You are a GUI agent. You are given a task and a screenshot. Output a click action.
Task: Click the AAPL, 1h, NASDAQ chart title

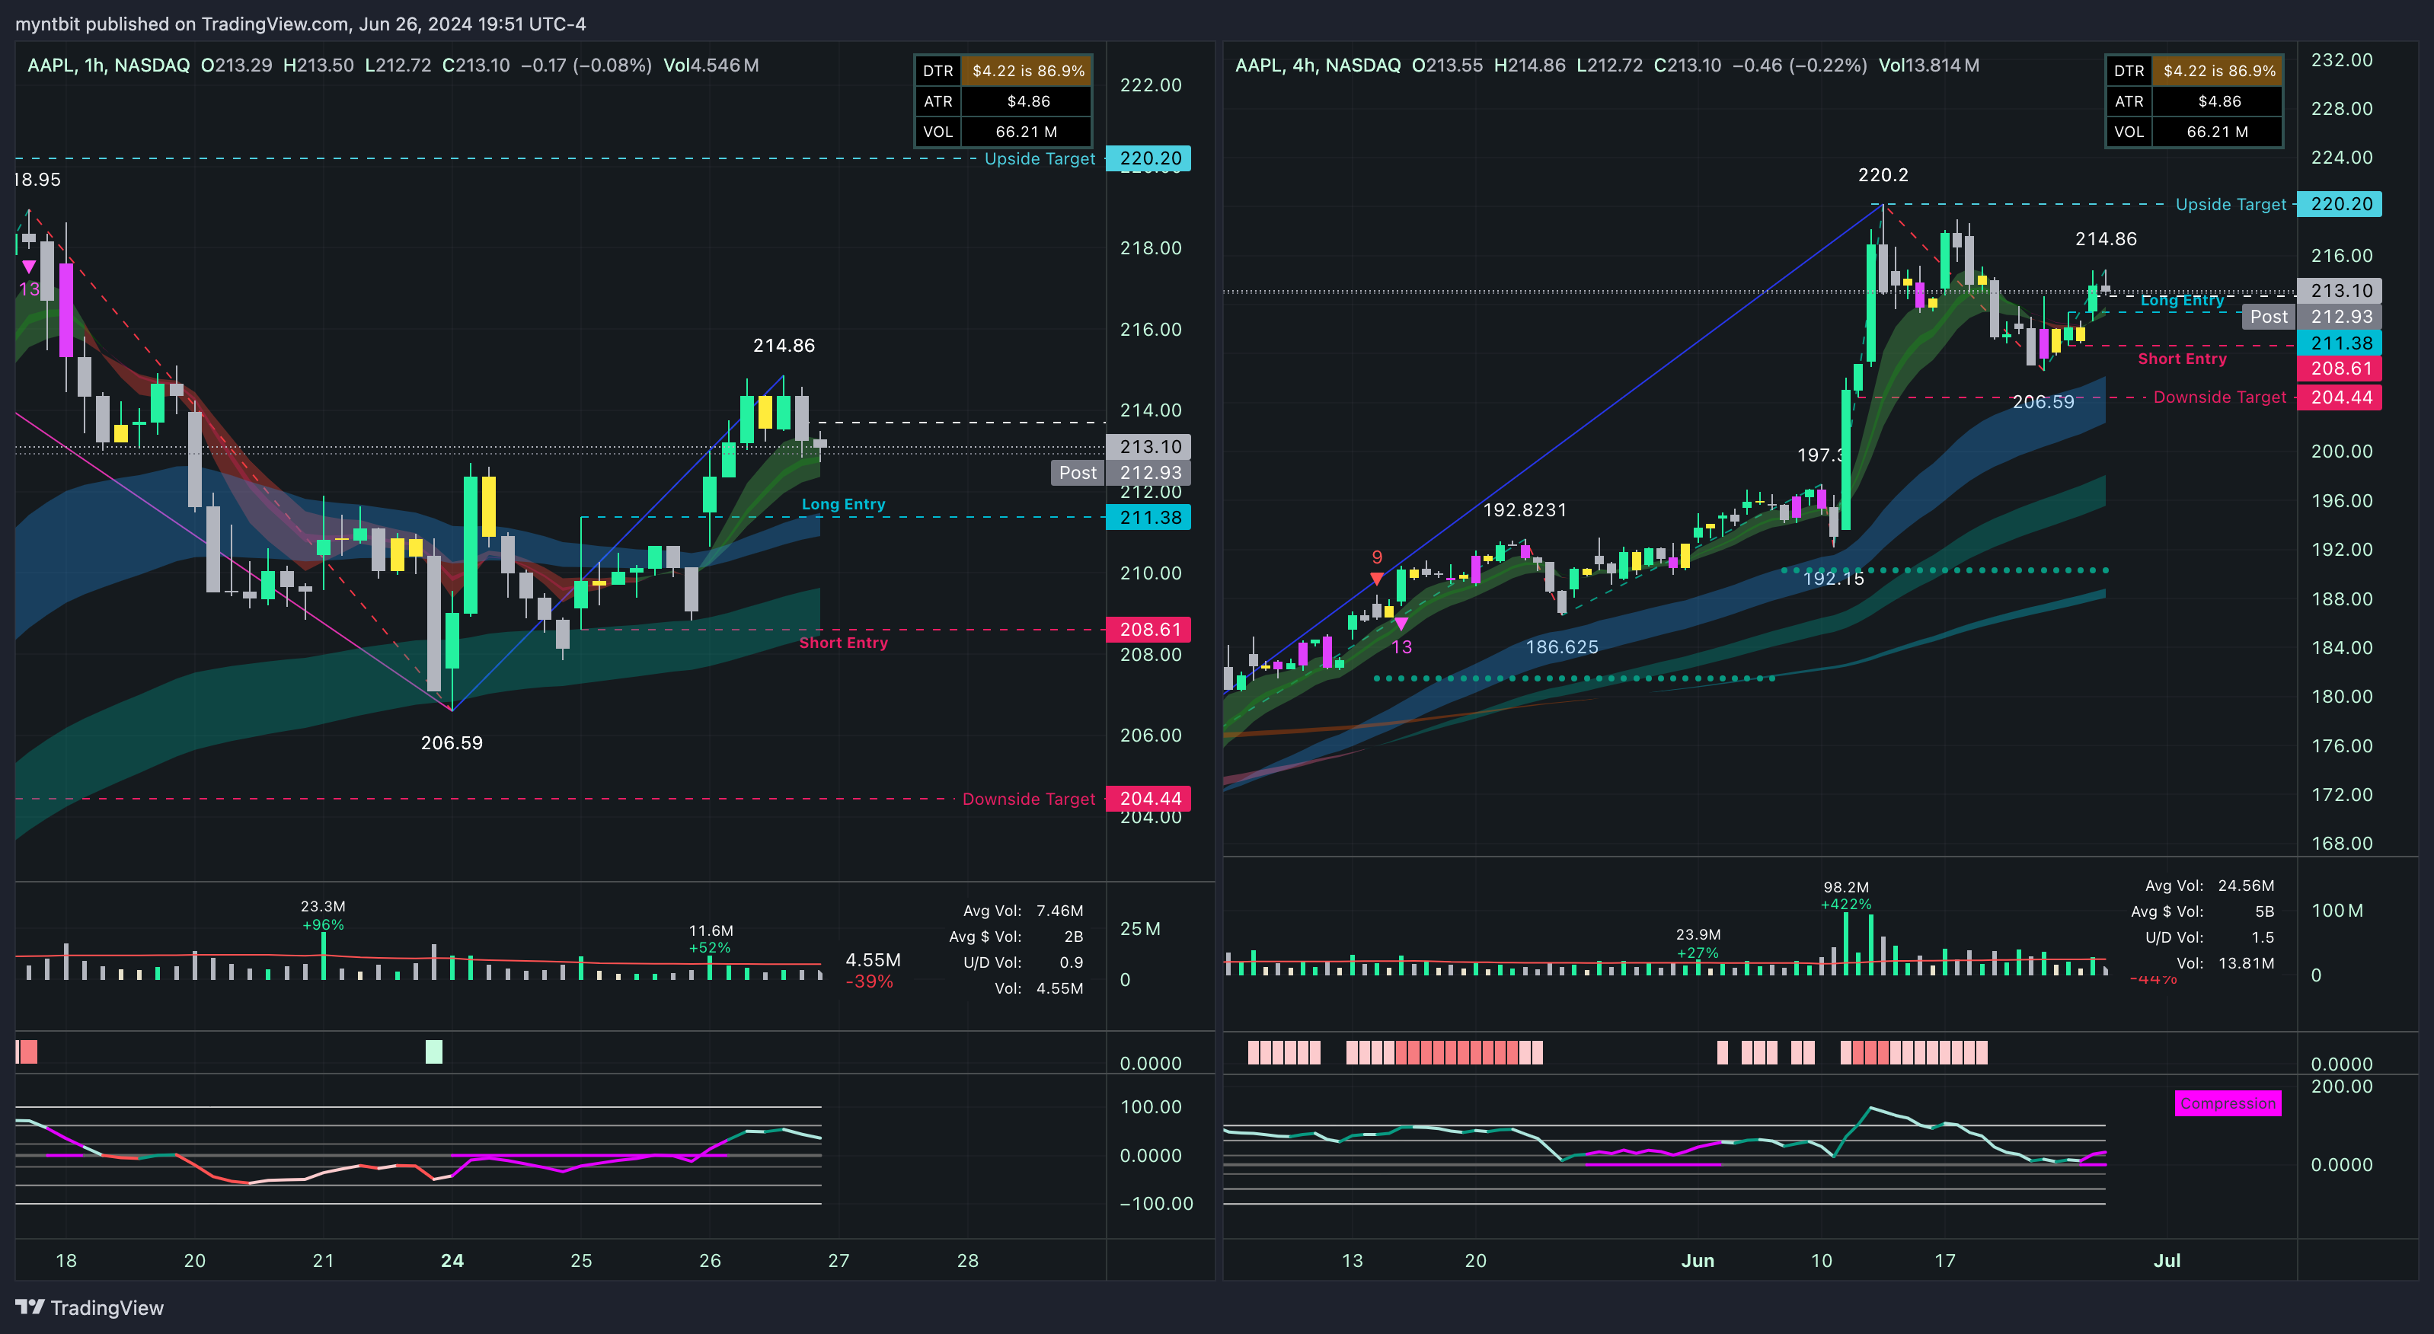[109, 65]
